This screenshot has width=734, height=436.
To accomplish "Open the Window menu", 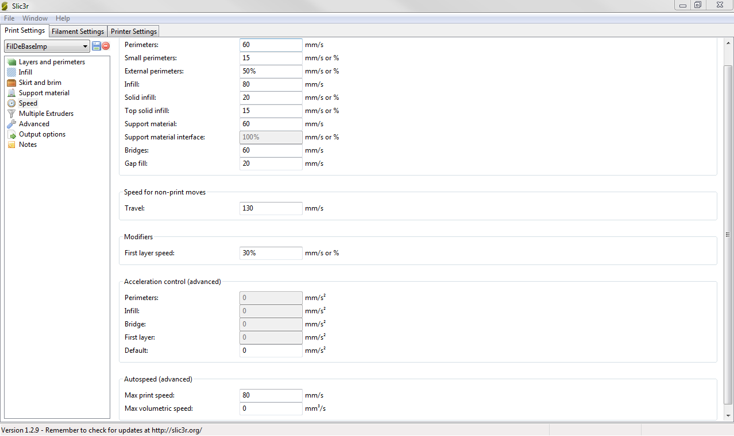I will (x=35, y=18).
